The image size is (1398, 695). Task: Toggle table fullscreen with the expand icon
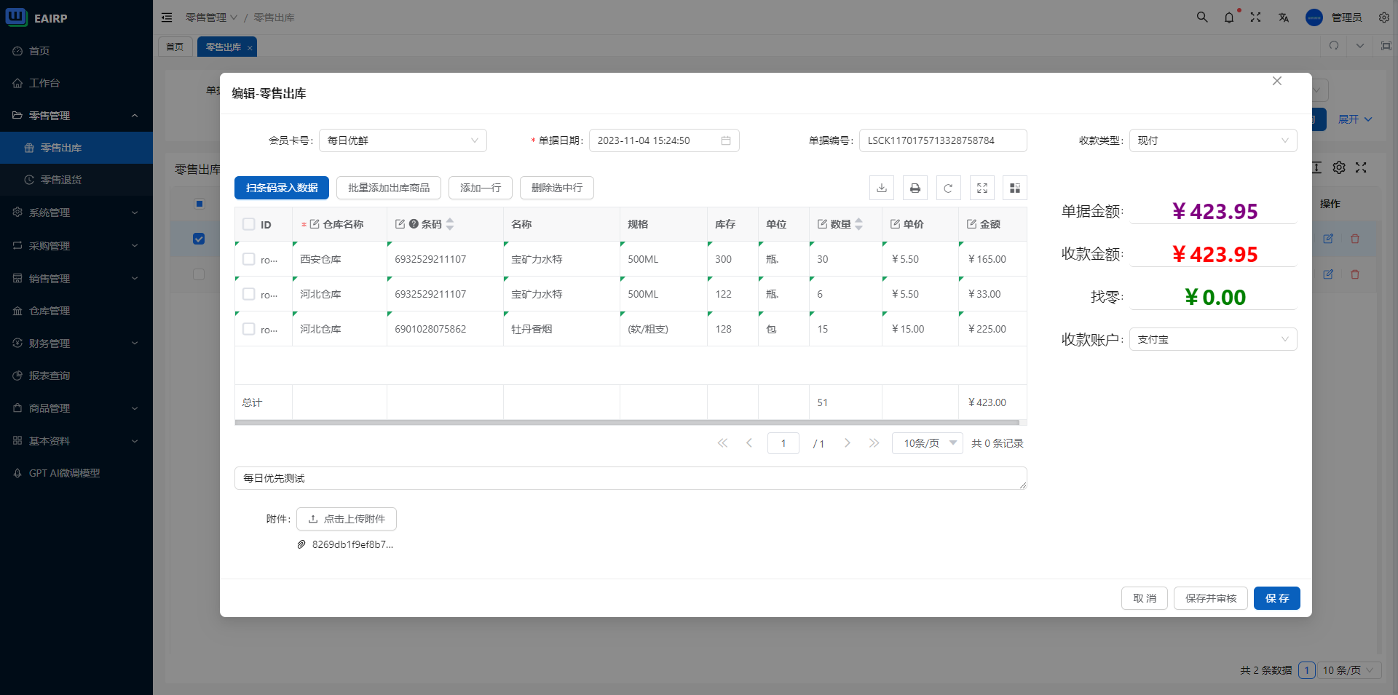point(982,188)
